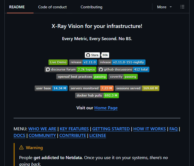Switch to the README tab

tap(17, 7)
